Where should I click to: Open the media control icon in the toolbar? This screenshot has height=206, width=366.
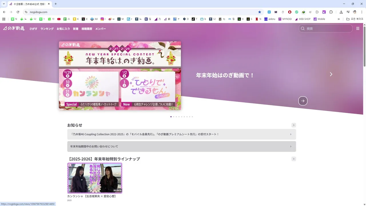(x=348, y=12)
